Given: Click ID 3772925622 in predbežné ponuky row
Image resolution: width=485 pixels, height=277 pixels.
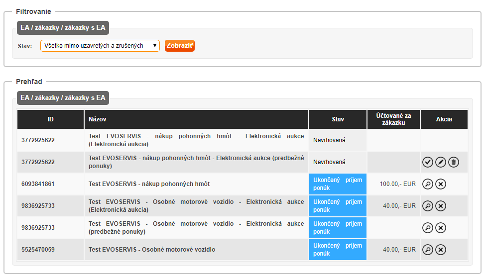Looking at the screenshot, I should click(38, 162).
